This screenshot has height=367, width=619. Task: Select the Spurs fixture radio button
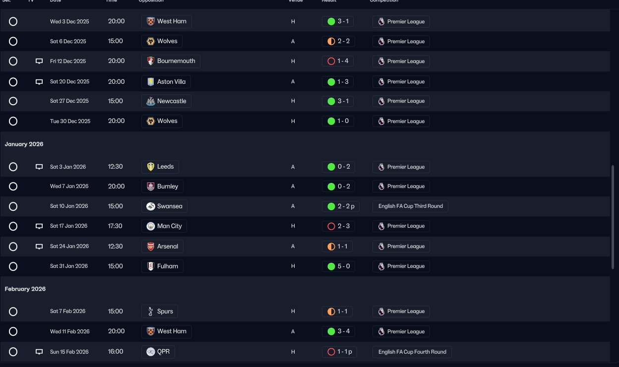point(13,311)
